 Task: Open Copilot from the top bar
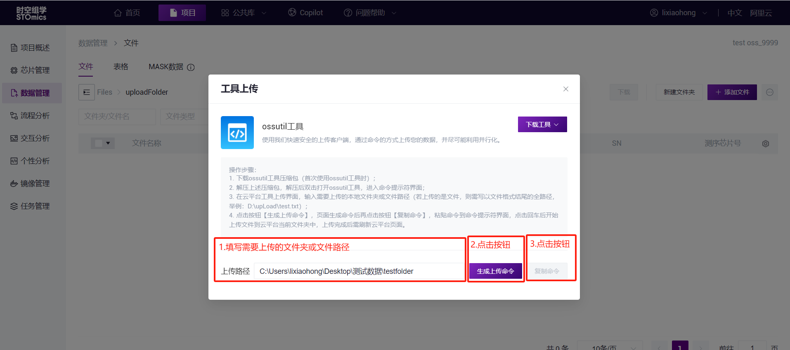pos(305,13)
